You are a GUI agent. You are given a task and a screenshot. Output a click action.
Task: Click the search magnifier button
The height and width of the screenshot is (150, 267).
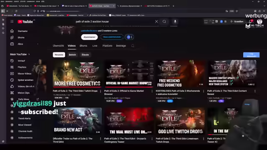pyautogui.click(x=164, y=22)
